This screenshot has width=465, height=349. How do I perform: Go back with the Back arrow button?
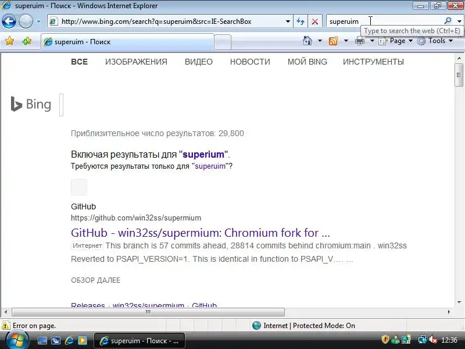tap(9, 22)
